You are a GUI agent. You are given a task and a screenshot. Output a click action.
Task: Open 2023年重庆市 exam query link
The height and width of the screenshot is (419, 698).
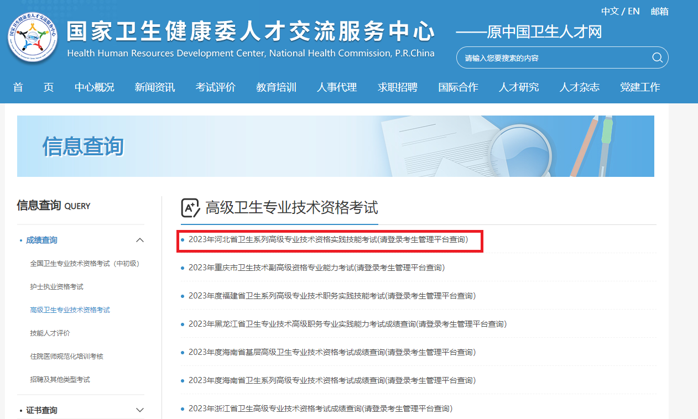[x=316, y=268]
